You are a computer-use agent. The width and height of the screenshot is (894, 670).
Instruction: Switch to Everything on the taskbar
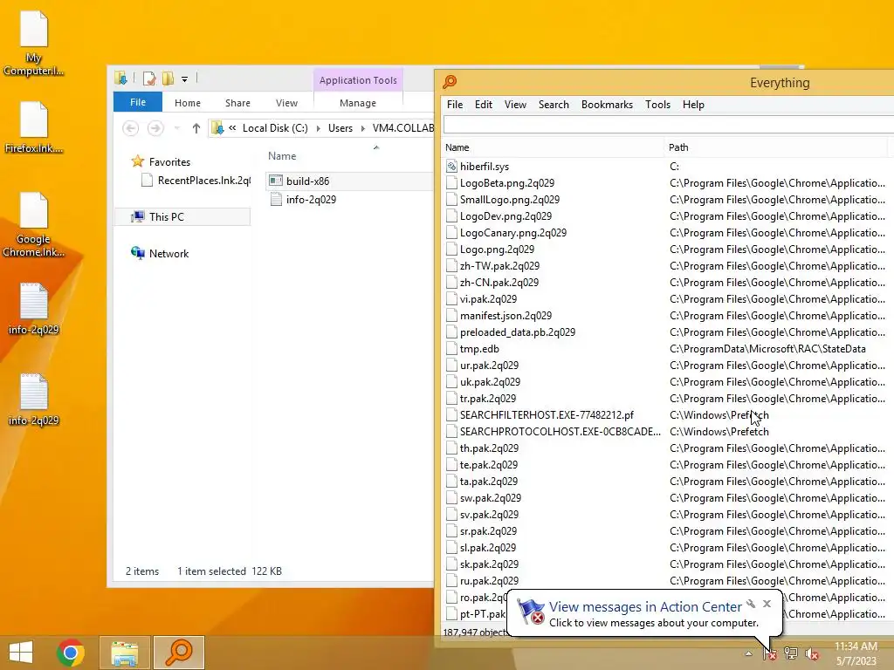[x=178, y=653]
